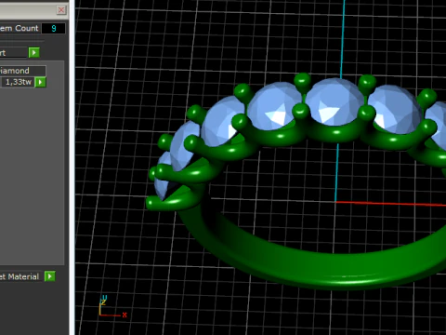
Task: Click the XYZ axis indicator in viewport
Action: point(112,307)
